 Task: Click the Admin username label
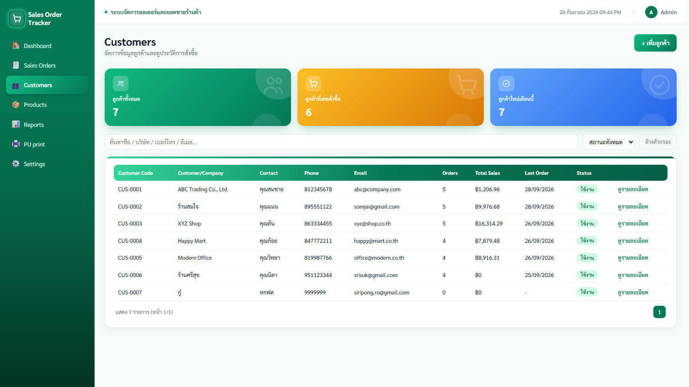[x=668, y=12]
